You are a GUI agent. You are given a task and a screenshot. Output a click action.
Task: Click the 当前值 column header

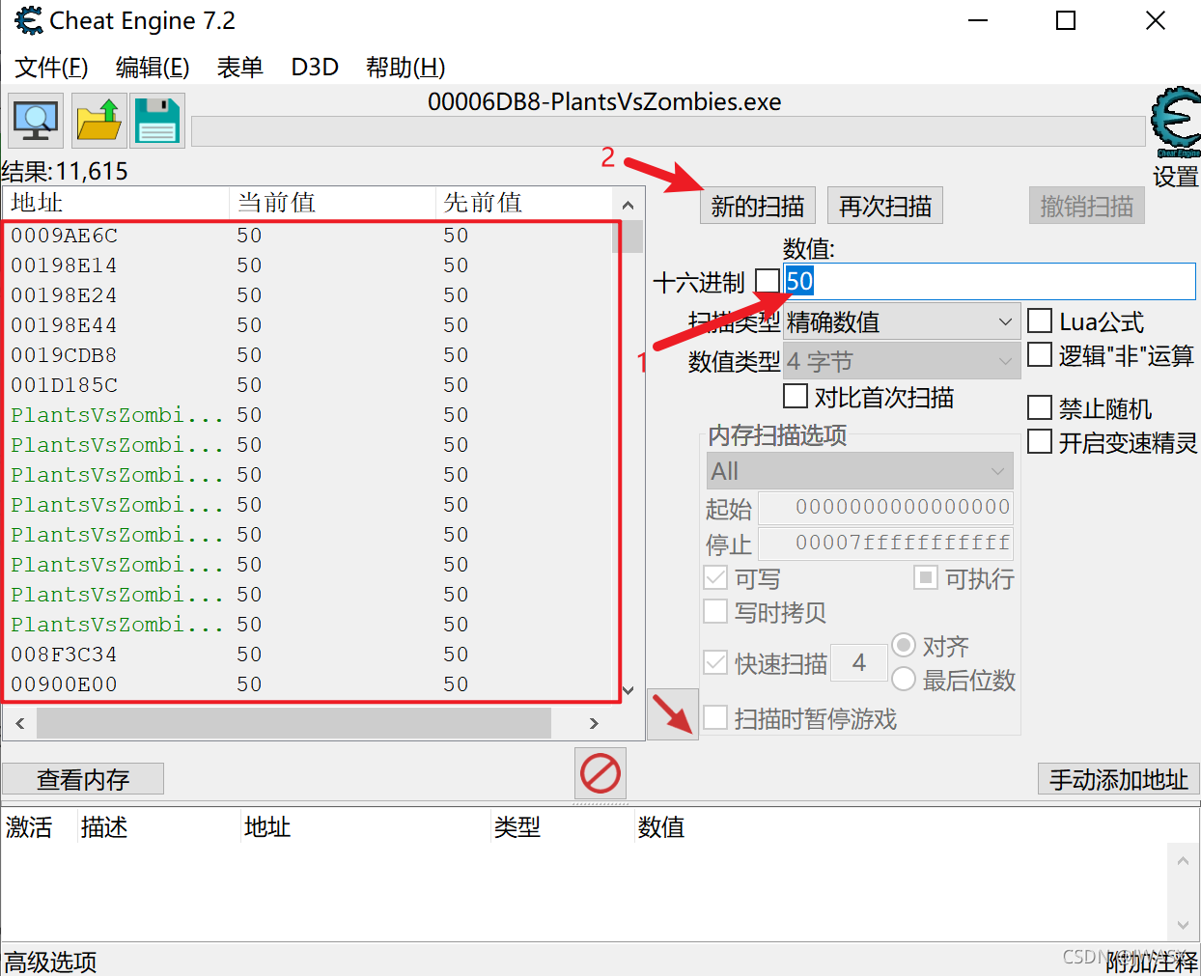[x=333, y=203]
